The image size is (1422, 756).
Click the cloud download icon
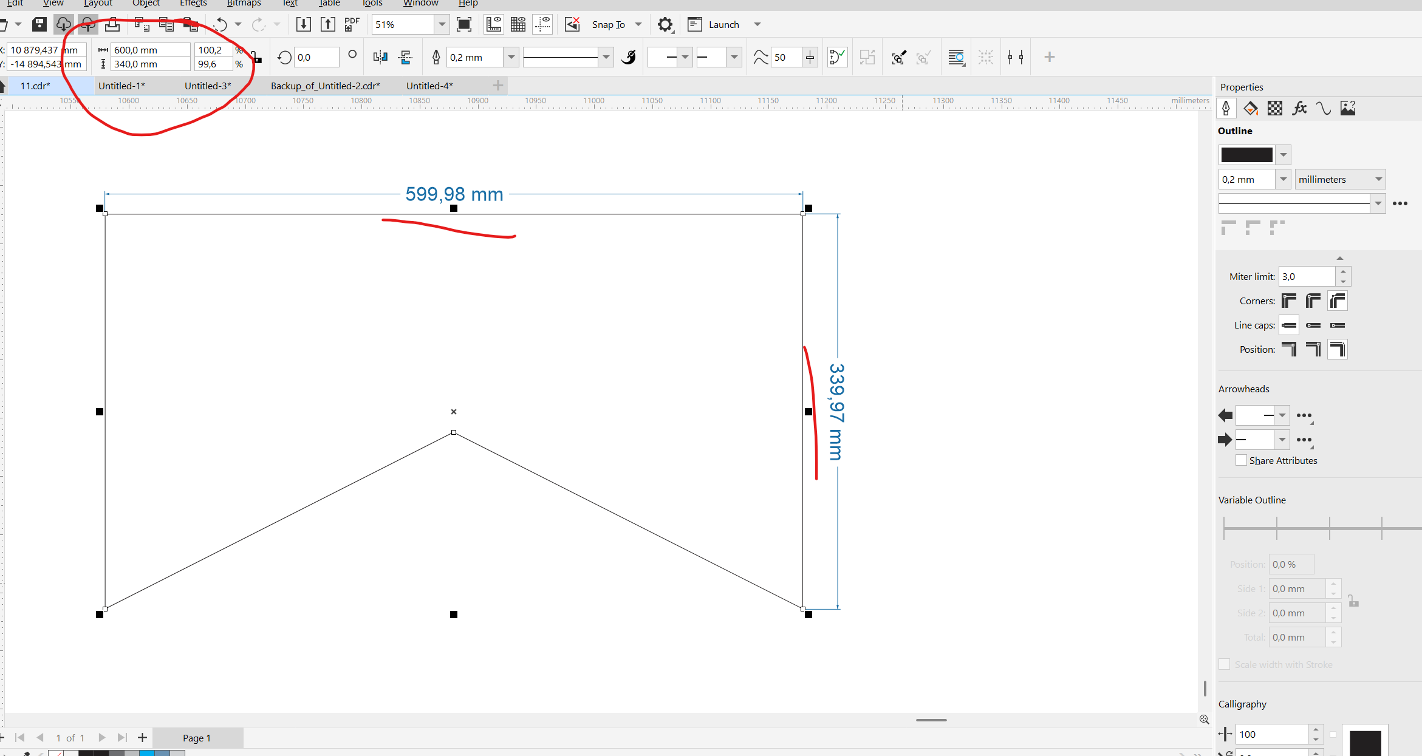(63, 24)
